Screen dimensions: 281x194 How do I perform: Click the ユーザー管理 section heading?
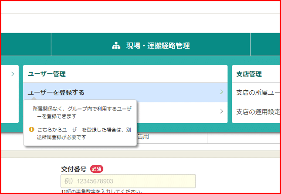click(x=44, y=74)
